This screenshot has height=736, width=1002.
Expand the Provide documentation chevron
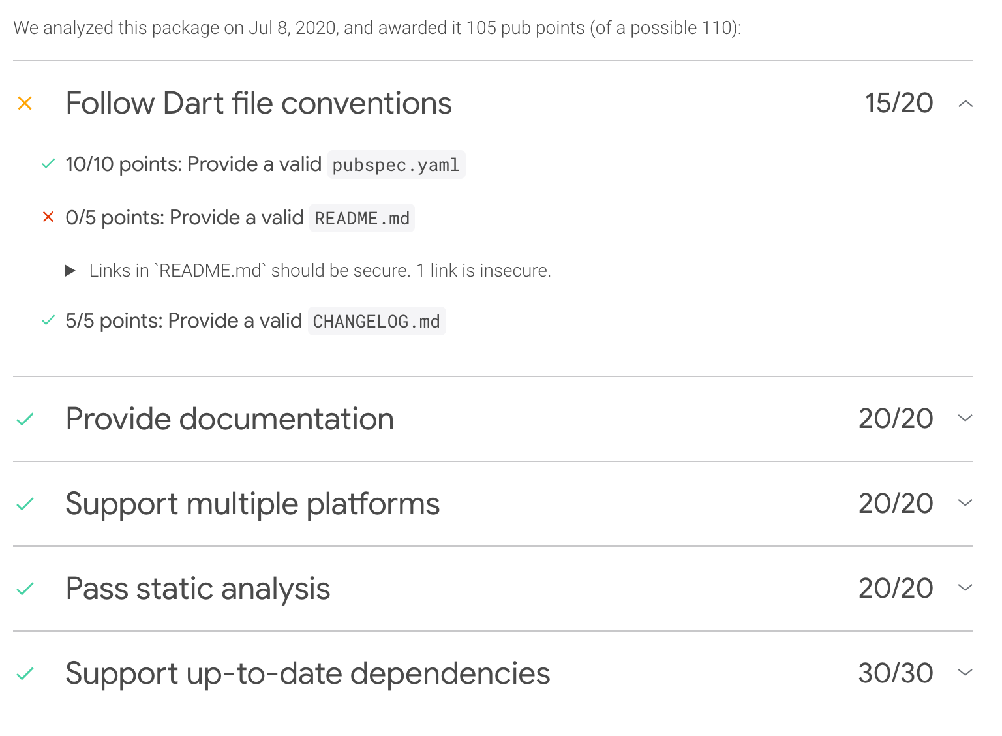click(x=965, y=418)
